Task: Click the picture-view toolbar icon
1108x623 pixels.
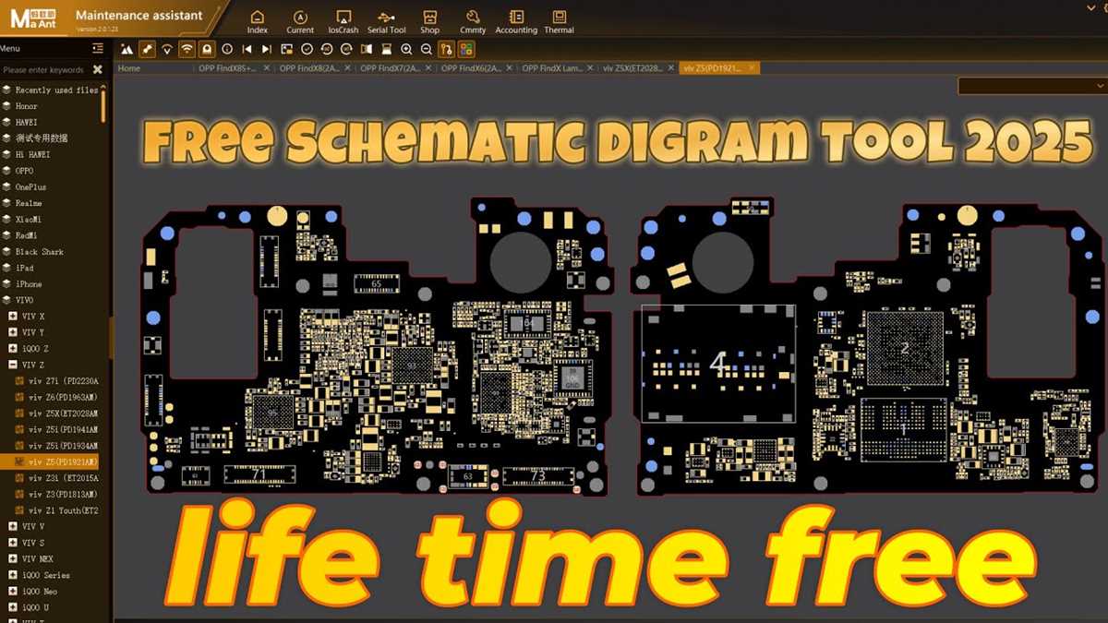Action: click(289, 49)
